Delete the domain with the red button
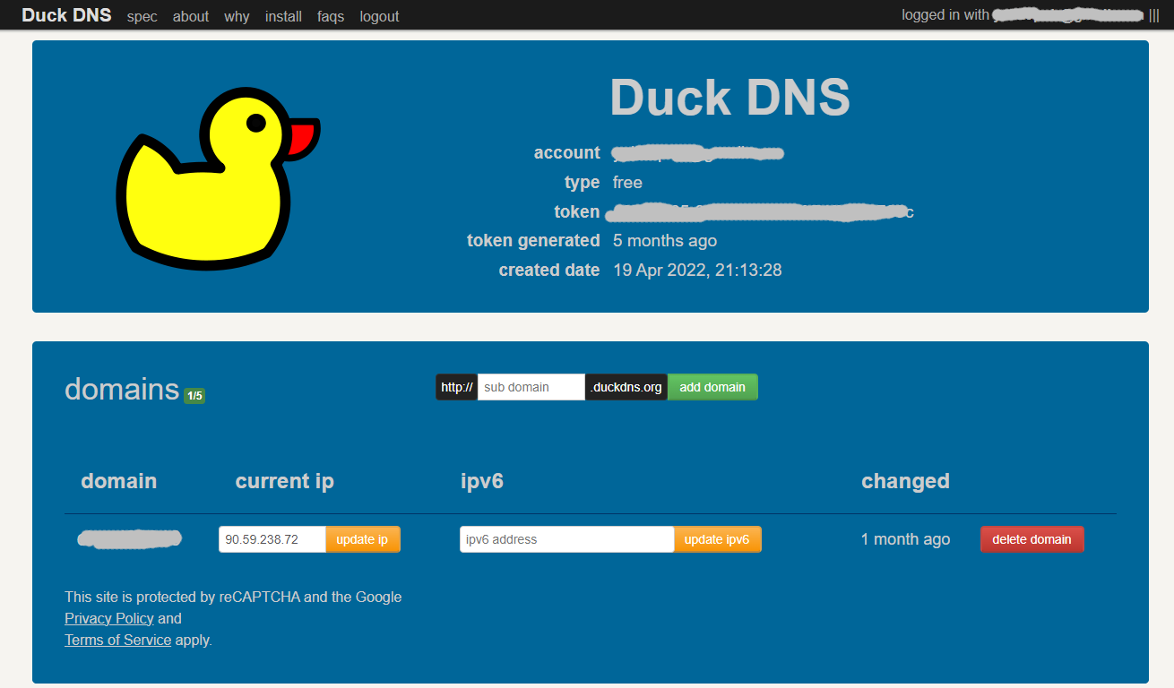The width and height of the screenshot is (1174, 688). [1032, 539]
